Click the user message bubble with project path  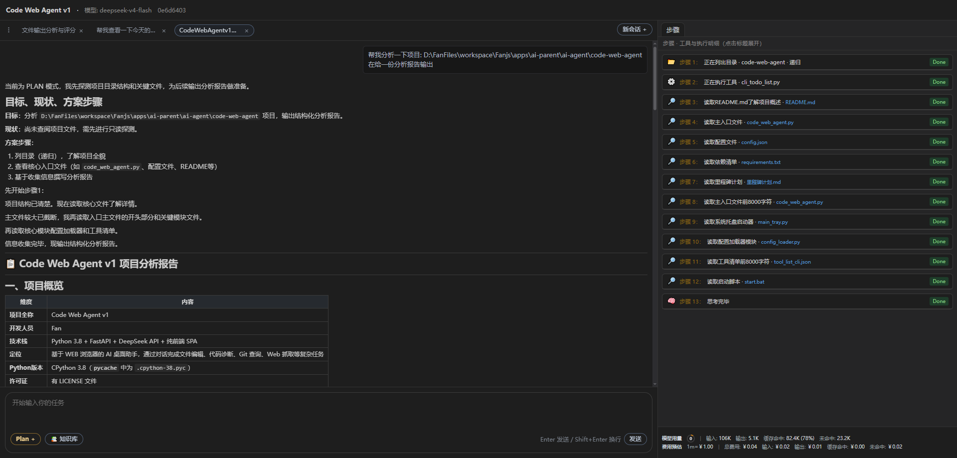[x=505, y=60]
